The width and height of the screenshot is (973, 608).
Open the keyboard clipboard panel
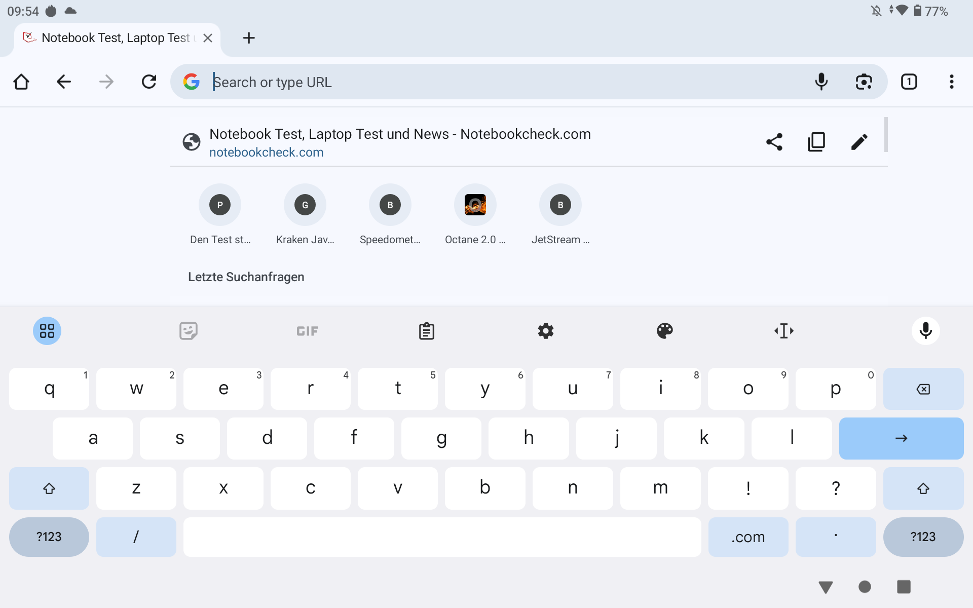(x=426, y=331)
